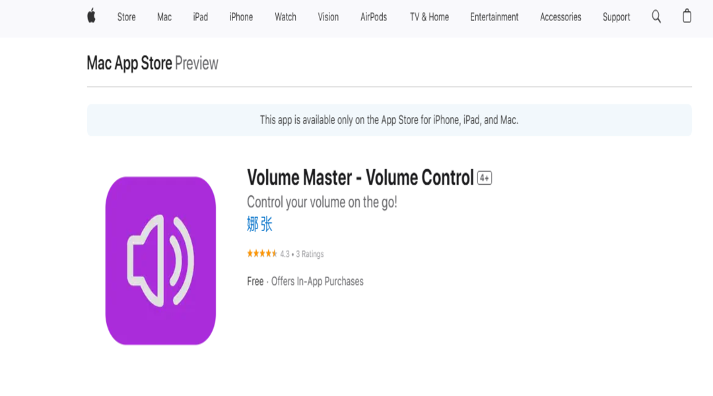Open the Store menu
The width and height of the screenshot is (713, 396).
pos(126,17)
